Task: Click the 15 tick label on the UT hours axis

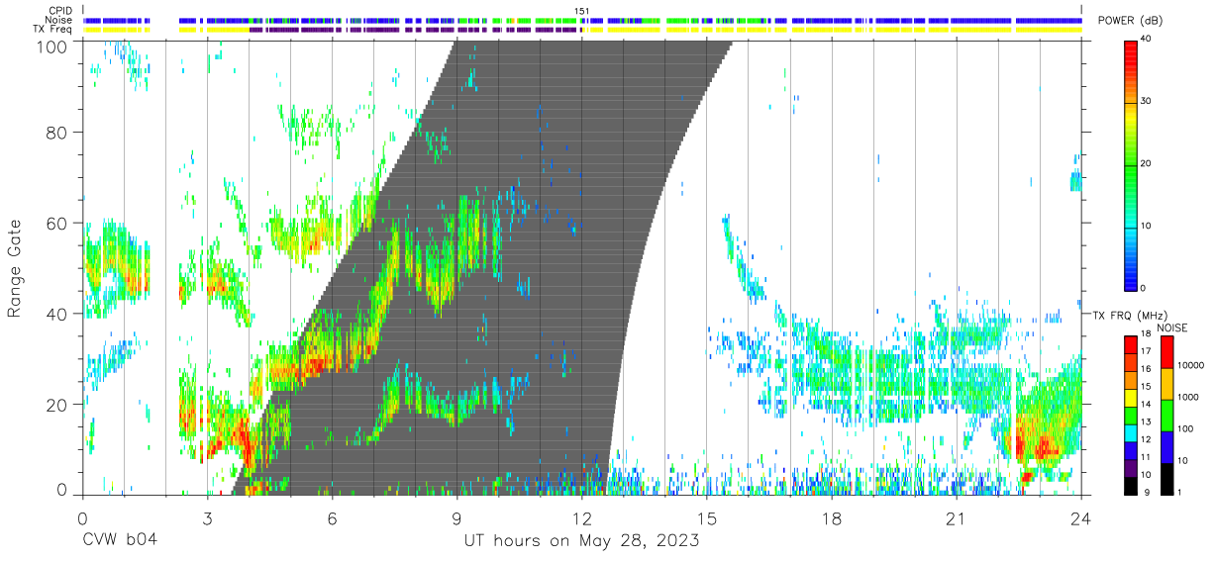Action: (706, 518)
